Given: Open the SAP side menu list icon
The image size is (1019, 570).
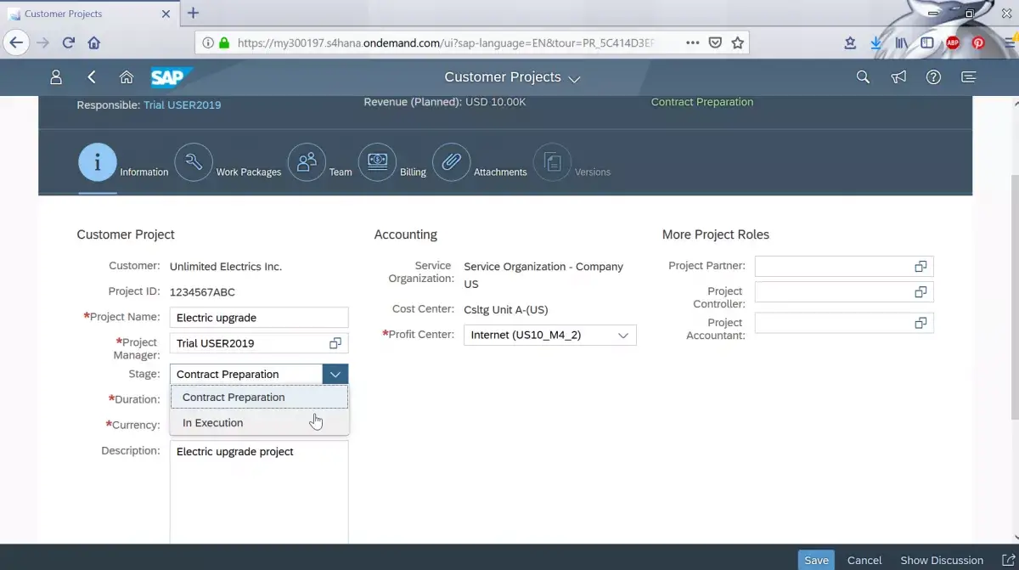Looking at the screenshot, I should point(968,77).
